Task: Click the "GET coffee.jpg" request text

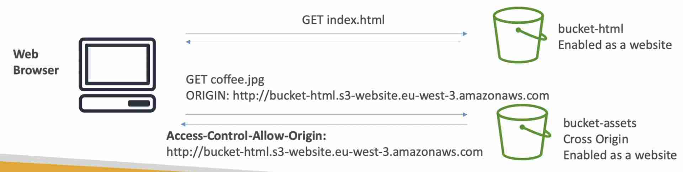Action: [x=225, y=79]
